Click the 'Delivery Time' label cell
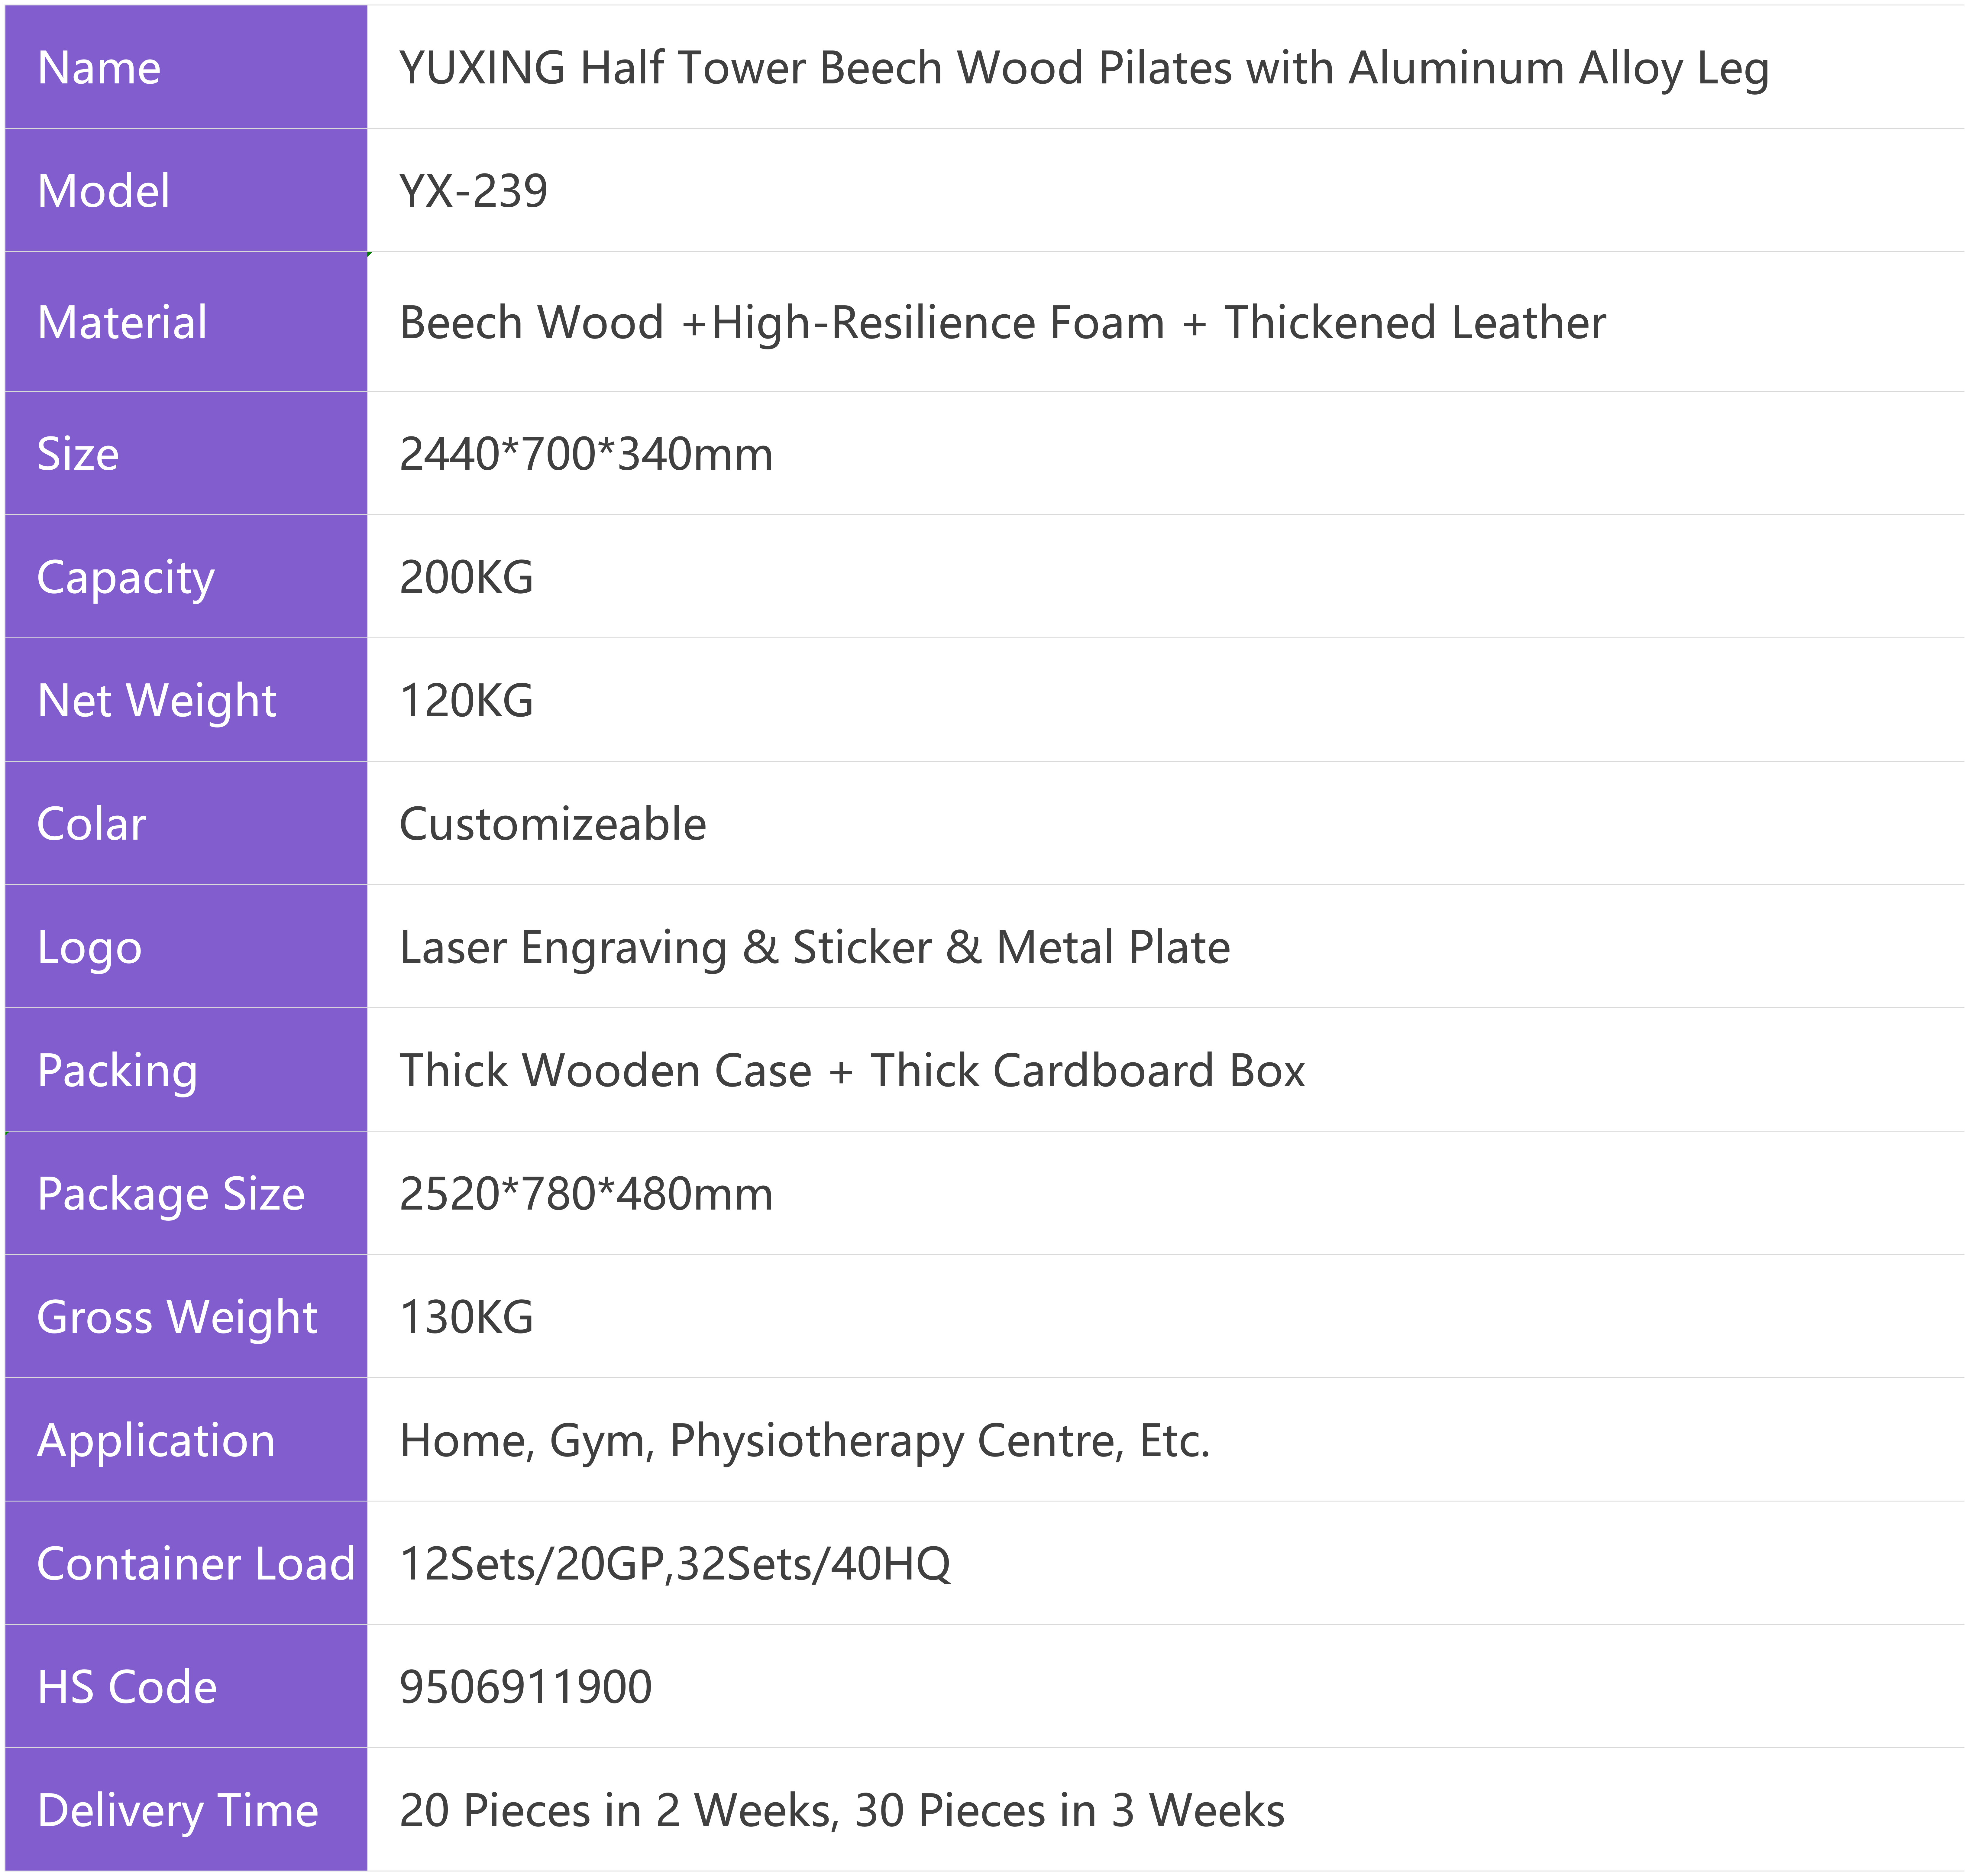This screenshot has height=1876, width=1969. [186, 1809]
